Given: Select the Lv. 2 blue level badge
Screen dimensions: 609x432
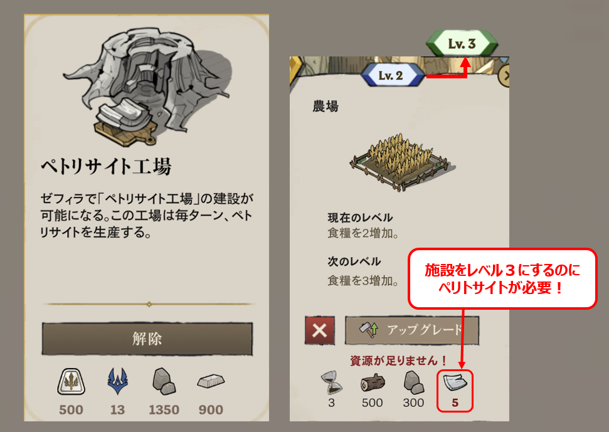Looking at the screenshot, I should click(x=390, y=75).
